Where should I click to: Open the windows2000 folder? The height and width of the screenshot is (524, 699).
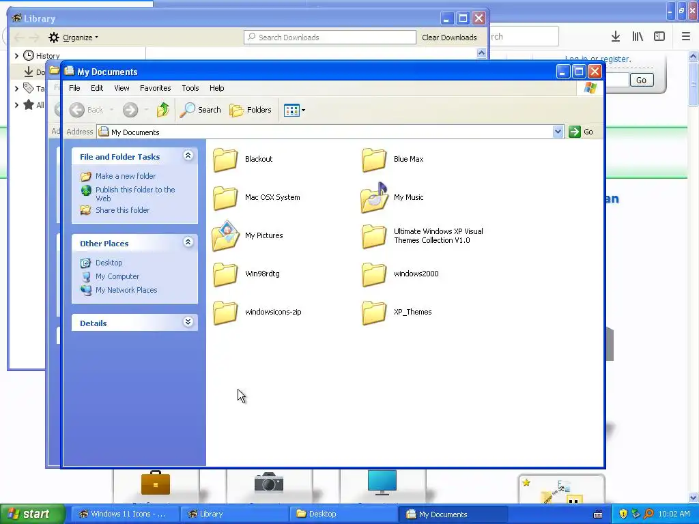point(400,274)
